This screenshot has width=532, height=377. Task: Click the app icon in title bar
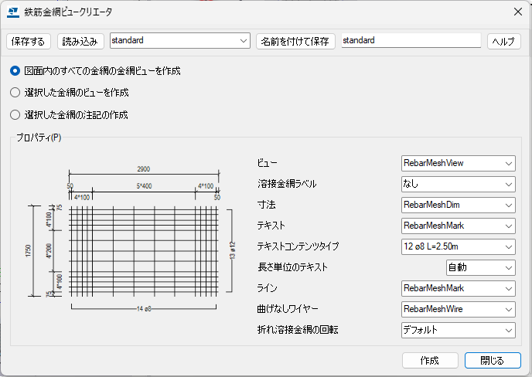(12, 12)
